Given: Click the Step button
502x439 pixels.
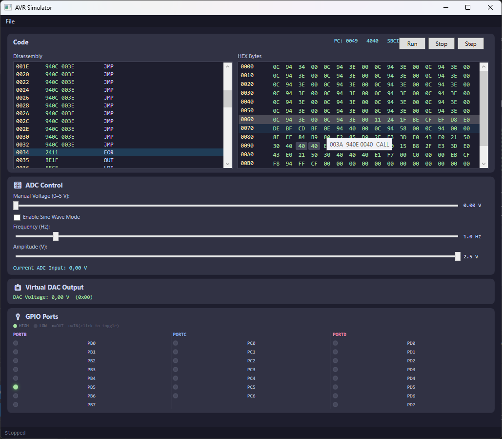Looking at the screenshot, I should (470, 43).
